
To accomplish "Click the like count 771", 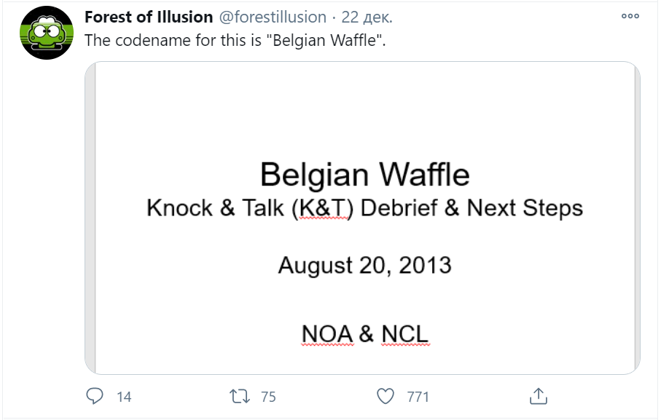I will point(418,397).
